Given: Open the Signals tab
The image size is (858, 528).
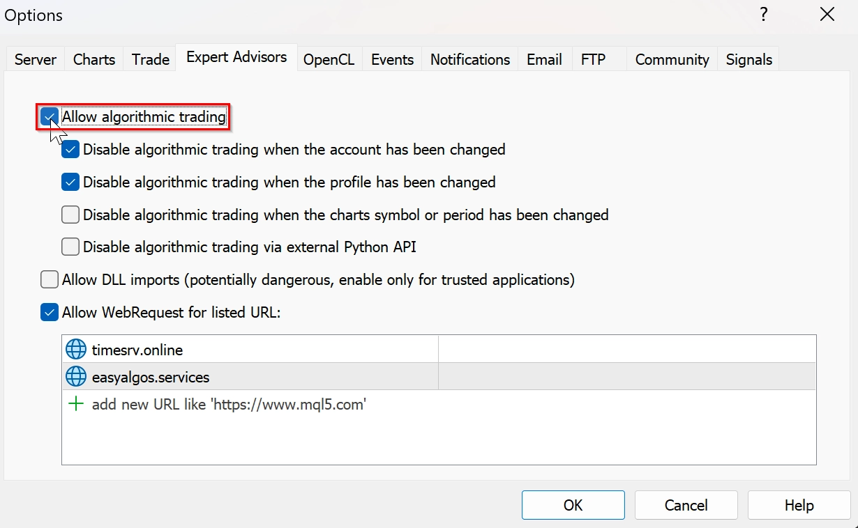Looking at the screenshot, I should (x=748, y=60).
